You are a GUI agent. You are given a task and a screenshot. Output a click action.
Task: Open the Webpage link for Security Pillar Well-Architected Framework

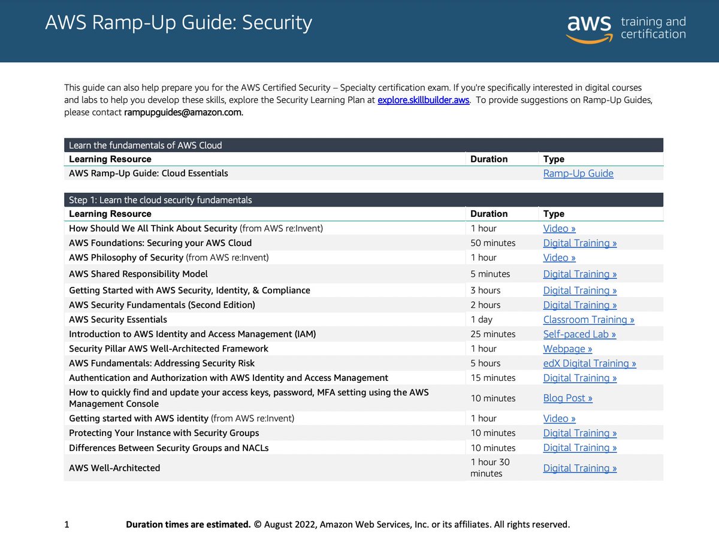(567, 348)
